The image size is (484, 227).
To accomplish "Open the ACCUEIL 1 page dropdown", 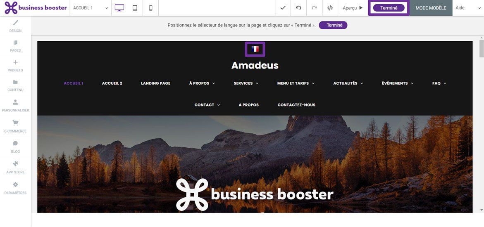I will tap(91, 8).
